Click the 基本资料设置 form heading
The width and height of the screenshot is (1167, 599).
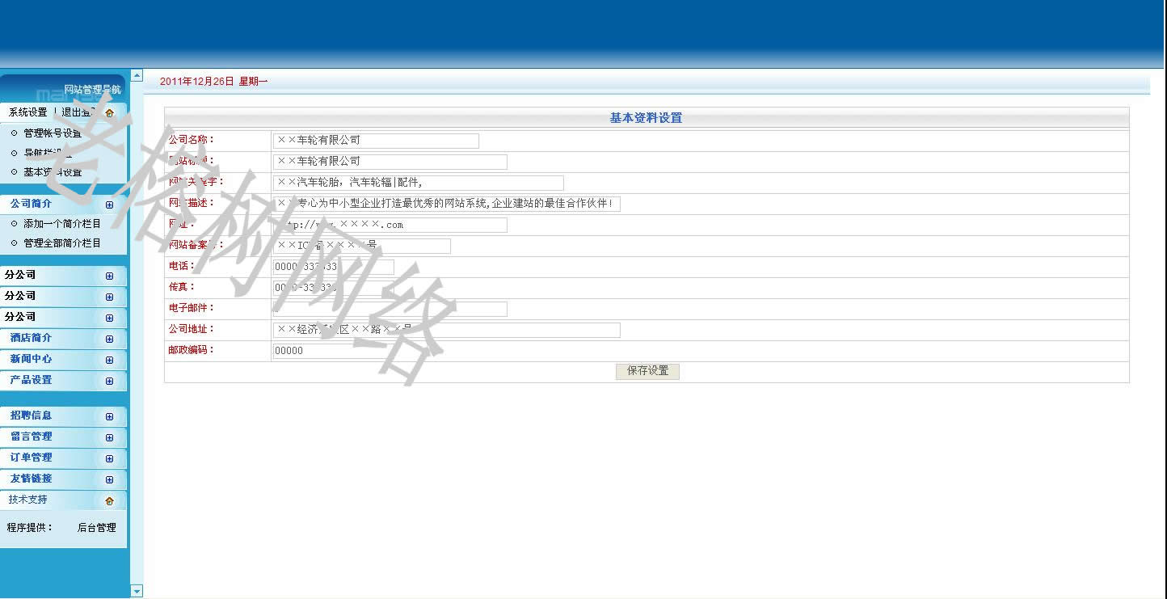pyautogui.click(x=646, y=118)
